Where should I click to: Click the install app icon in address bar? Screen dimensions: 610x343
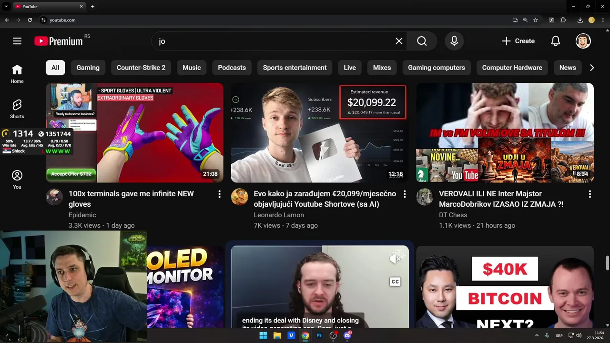pos(515,20)
